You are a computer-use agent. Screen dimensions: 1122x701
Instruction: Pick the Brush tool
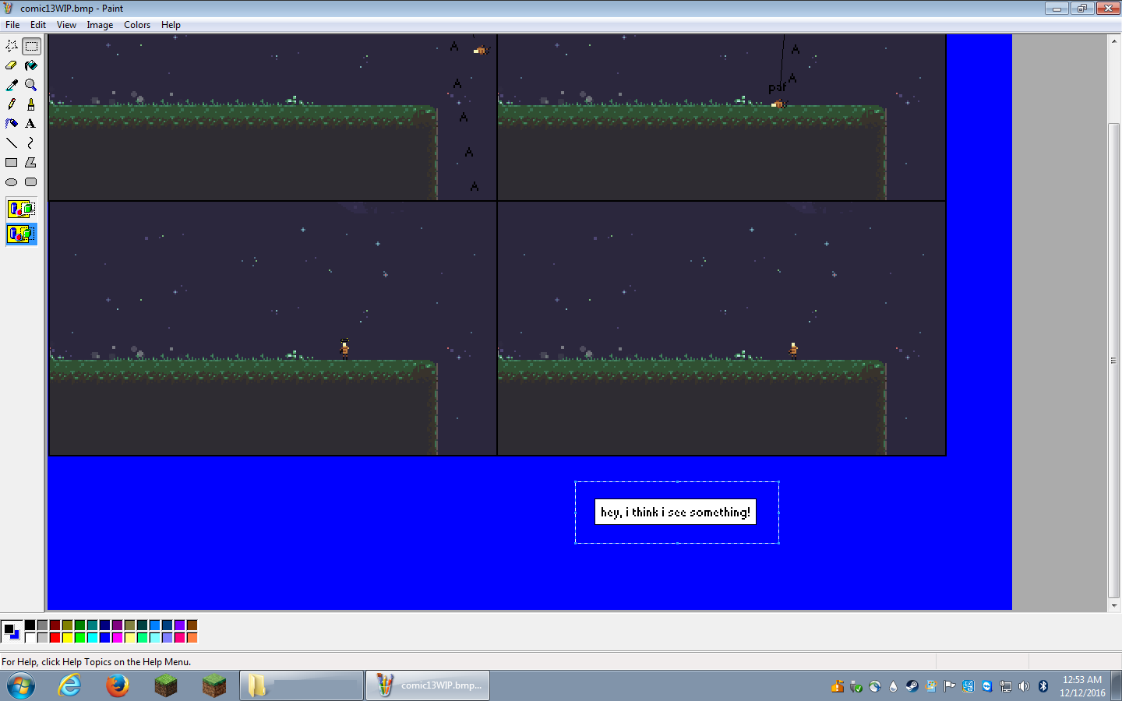[31, 104]
